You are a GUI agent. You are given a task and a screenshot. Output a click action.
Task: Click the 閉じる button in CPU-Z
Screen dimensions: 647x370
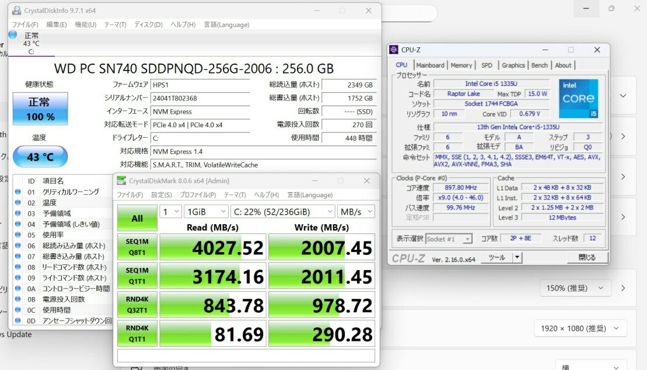[x=587, y=257]
